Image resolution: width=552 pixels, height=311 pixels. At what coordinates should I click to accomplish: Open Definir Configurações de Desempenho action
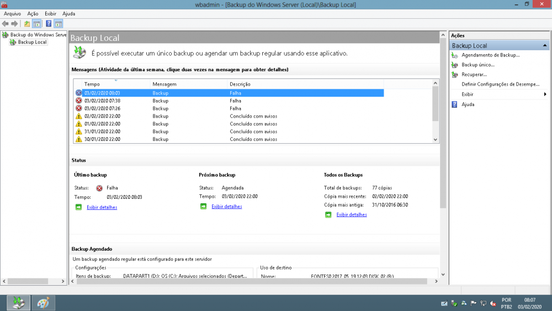click(500, 84)
